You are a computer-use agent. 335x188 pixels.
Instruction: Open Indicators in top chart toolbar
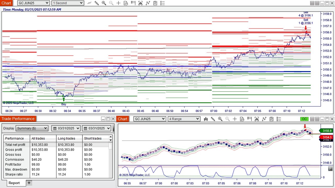[x=148, y=3]
